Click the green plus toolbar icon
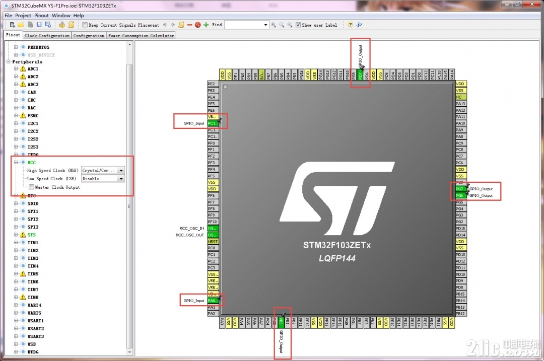Image resolution: width=544 pixels, height=361 pixels. point(206,25)
